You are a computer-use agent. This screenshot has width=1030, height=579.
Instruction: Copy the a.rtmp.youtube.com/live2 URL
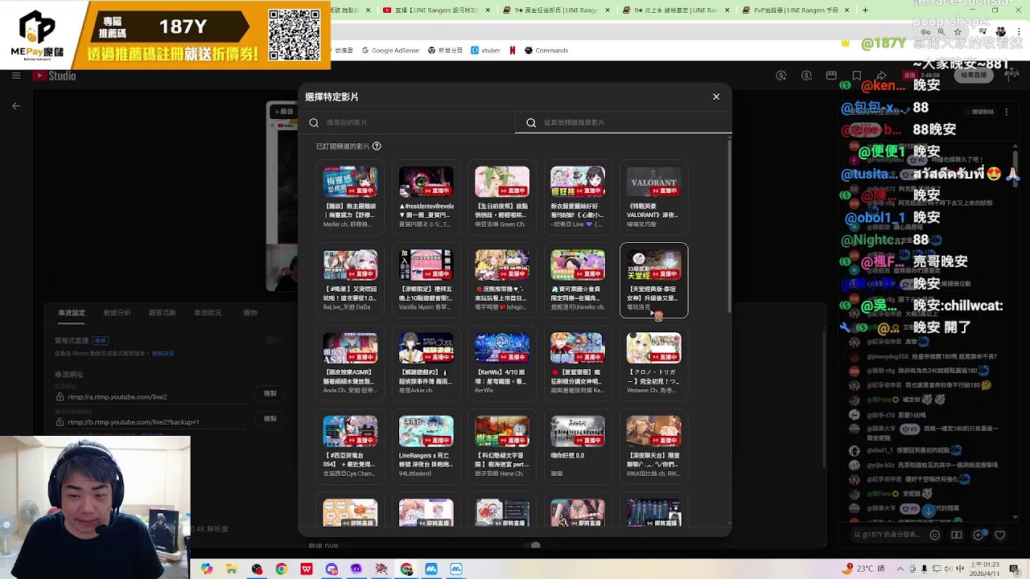270,393
